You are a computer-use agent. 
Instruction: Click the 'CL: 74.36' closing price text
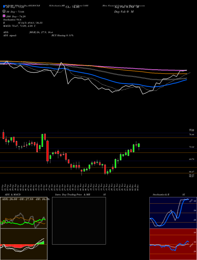pyautogui.click(x=72, y=7)
